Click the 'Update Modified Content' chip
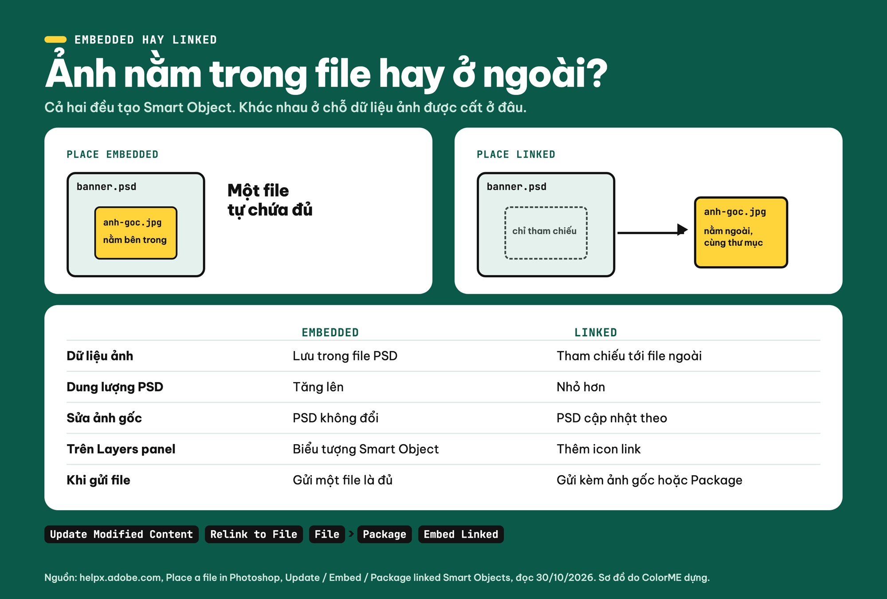This screenshot has width=887, height=599. pyautogui.click(x=122, y=534)
